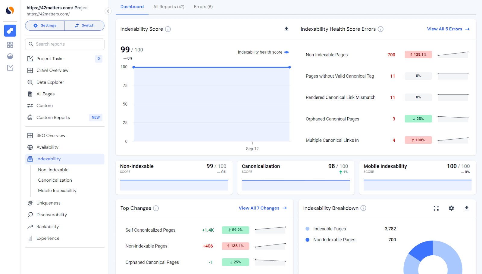Viewport: 482px width, 274px height.
Task: Collapse the left project panel with the chevron
Action: click(x=108, y=11)
